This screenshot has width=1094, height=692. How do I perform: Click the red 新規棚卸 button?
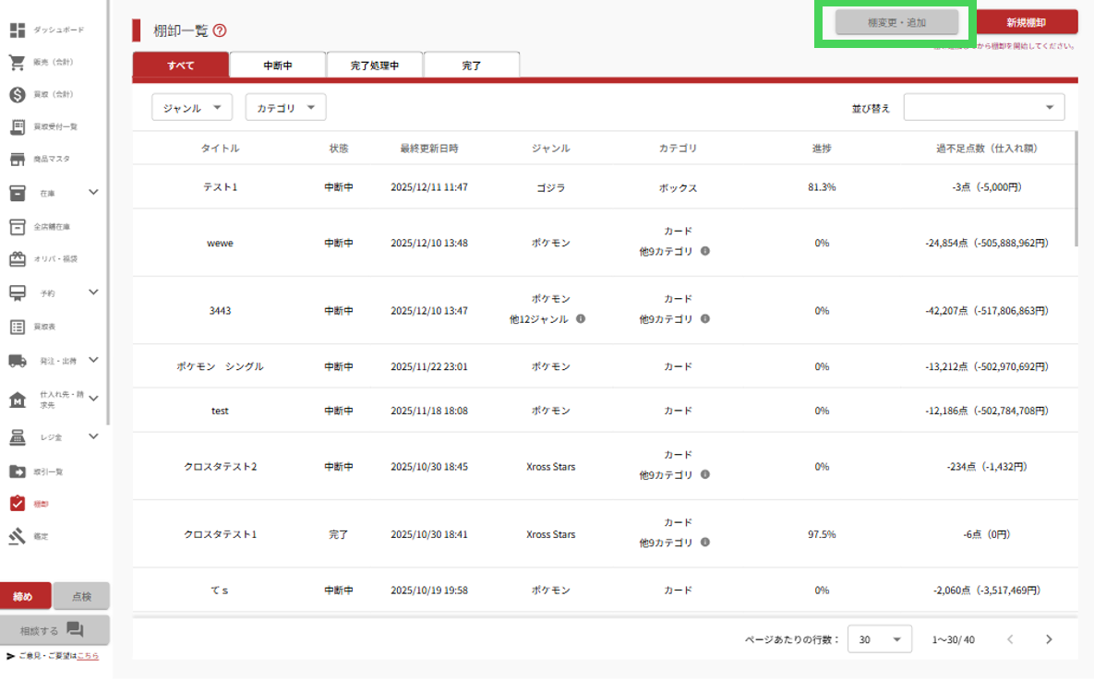1026,22
